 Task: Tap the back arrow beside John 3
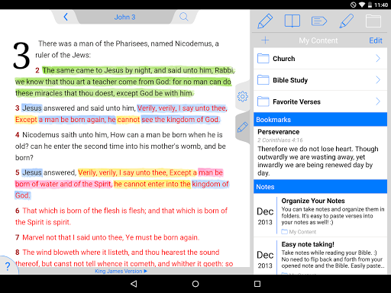(x=66, y=17)
